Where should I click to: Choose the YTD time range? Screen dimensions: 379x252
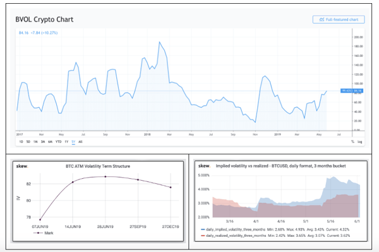tap(59, 141)
